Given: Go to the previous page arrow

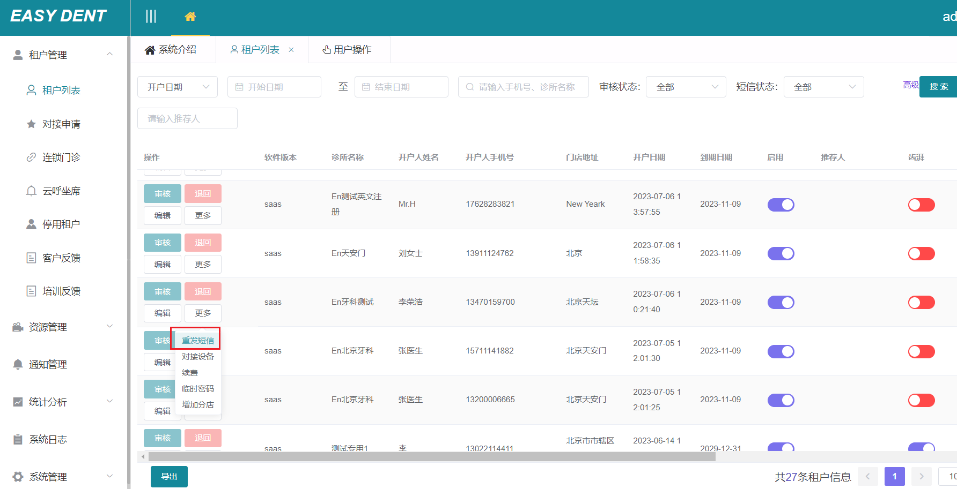Looking at the screenshot, I should pos(867,476).
